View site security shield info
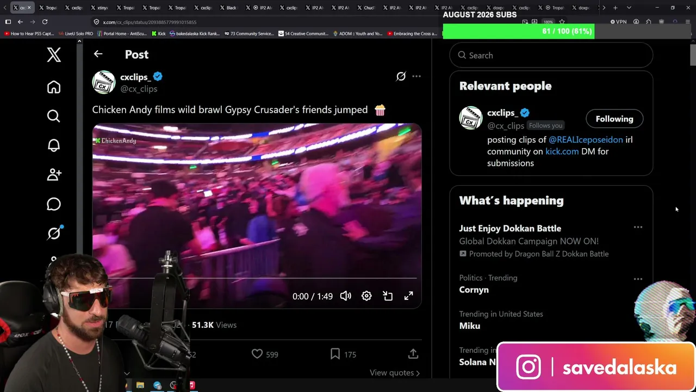The height and width of the screenshot is (392, 696). [96, 22]
